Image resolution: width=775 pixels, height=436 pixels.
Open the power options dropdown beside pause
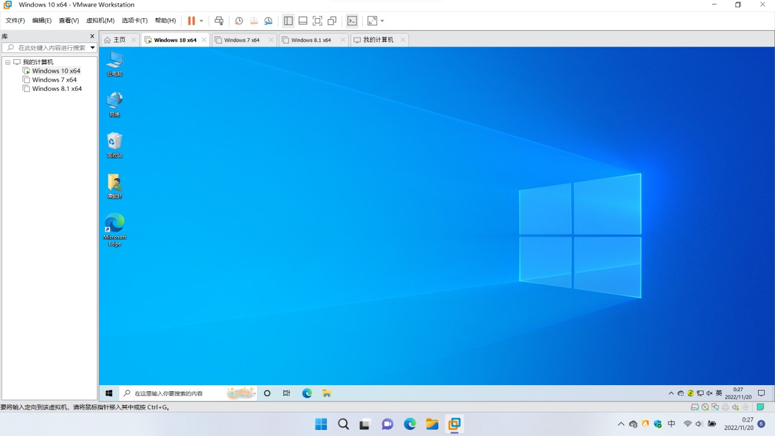[202, 21]
